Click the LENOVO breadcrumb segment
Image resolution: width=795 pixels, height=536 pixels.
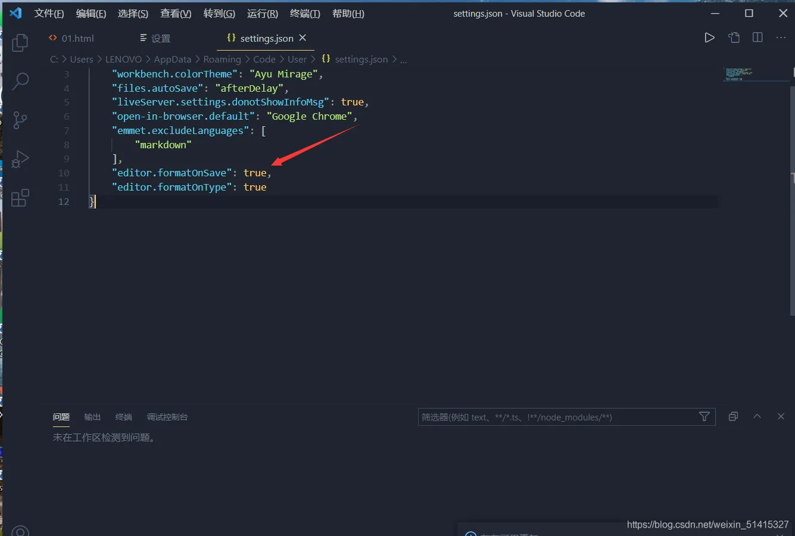tap(124, 60)
